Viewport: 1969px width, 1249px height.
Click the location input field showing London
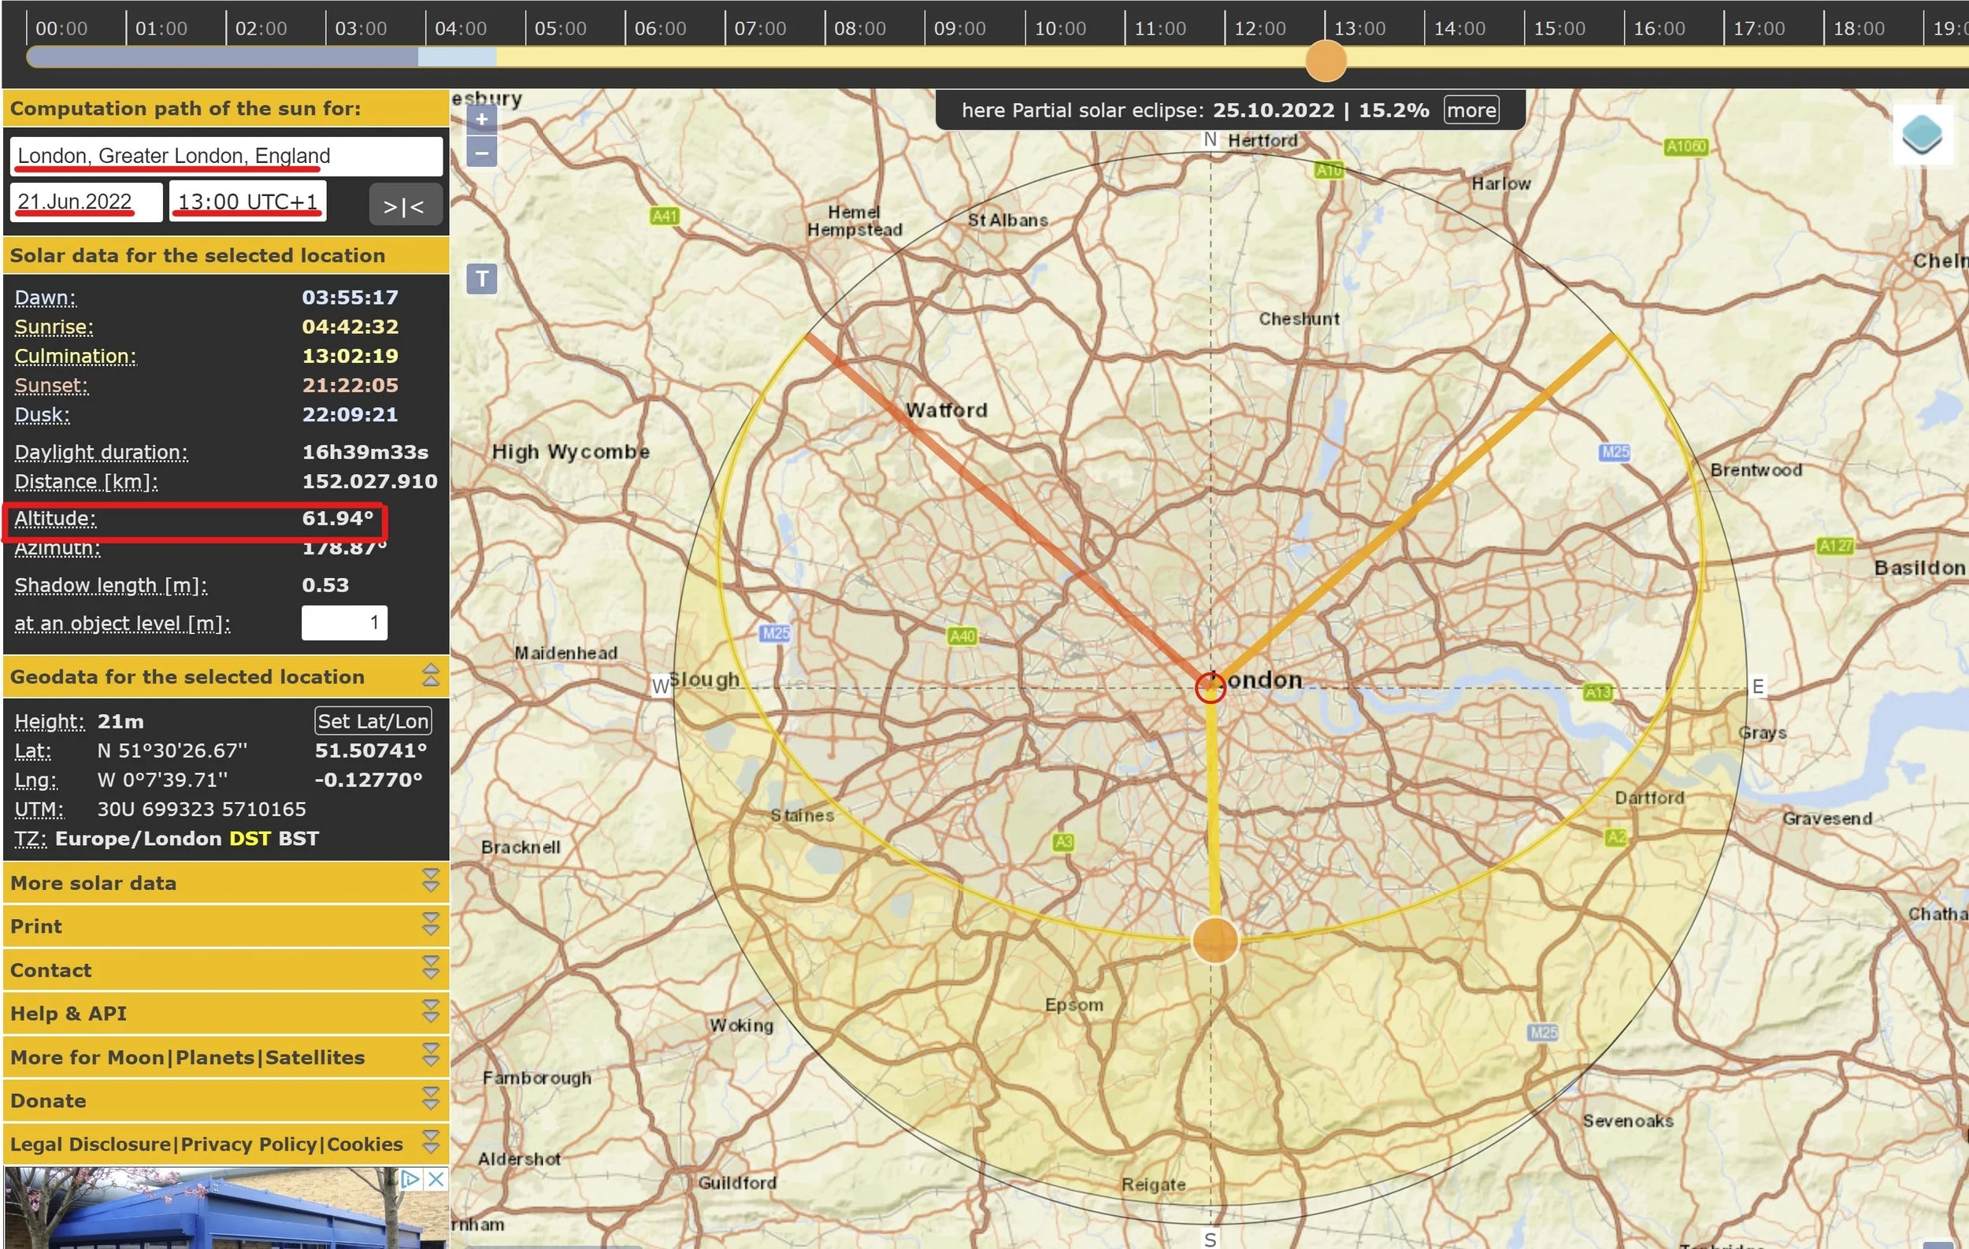point(226,156)
